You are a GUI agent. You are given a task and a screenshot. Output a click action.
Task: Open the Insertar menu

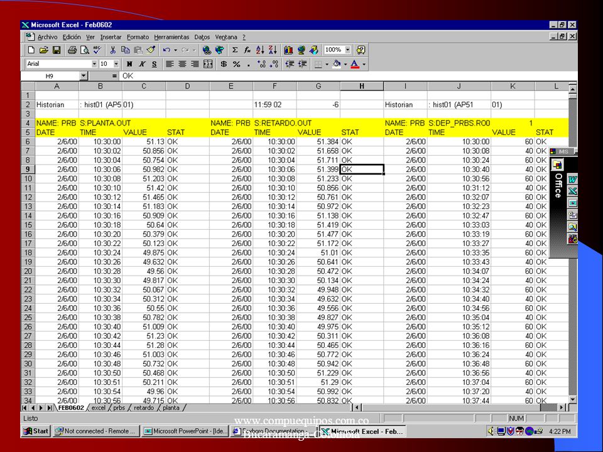point(111,37)
